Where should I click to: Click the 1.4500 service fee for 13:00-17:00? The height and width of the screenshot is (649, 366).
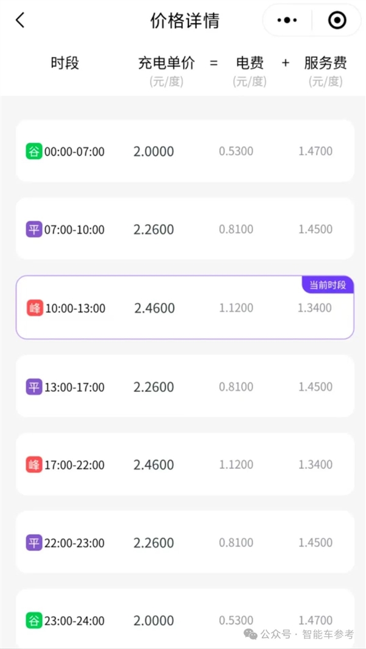click(315, 386)
